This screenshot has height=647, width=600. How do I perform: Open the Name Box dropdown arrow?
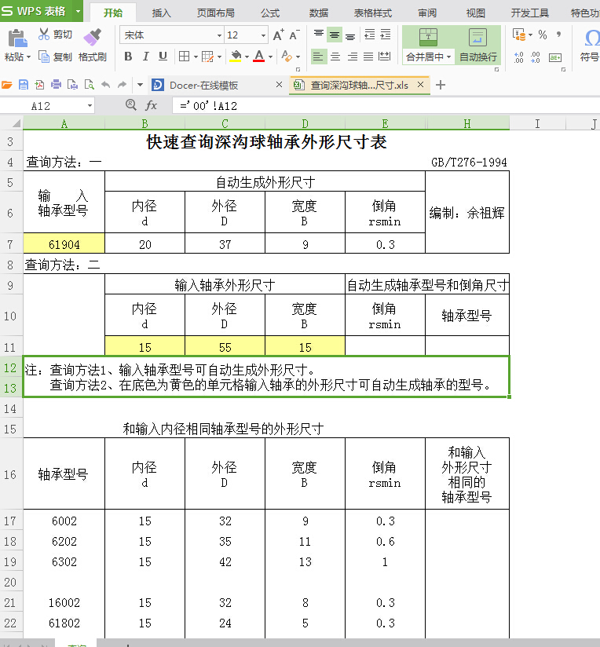(x=90, y=106)
